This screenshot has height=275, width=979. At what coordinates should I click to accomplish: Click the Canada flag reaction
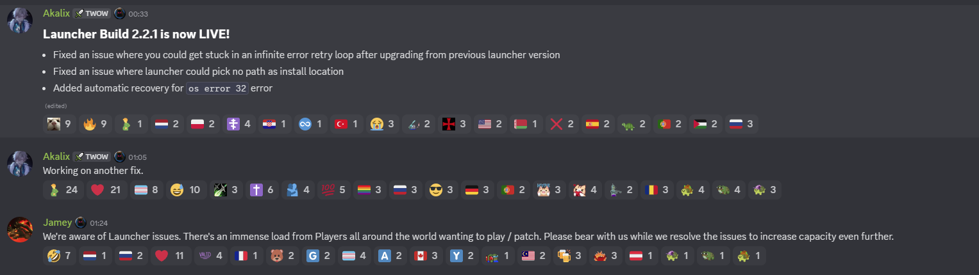point(426,256)
